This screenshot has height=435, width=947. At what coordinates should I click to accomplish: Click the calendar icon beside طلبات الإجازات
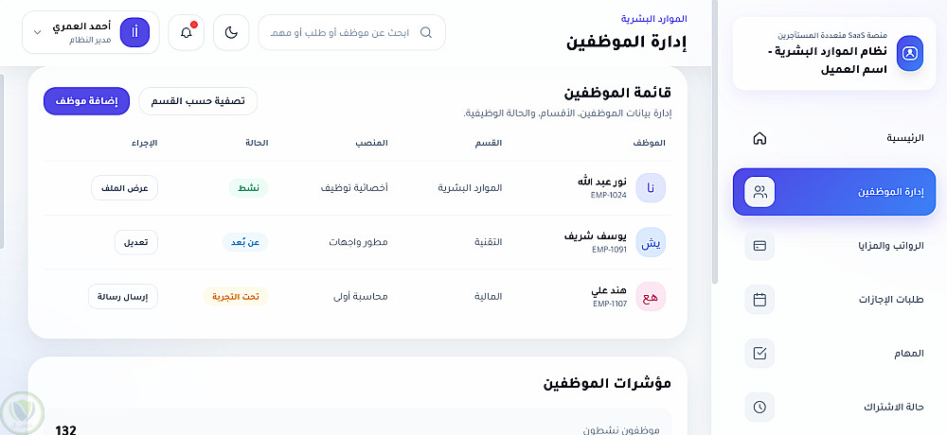759,300
